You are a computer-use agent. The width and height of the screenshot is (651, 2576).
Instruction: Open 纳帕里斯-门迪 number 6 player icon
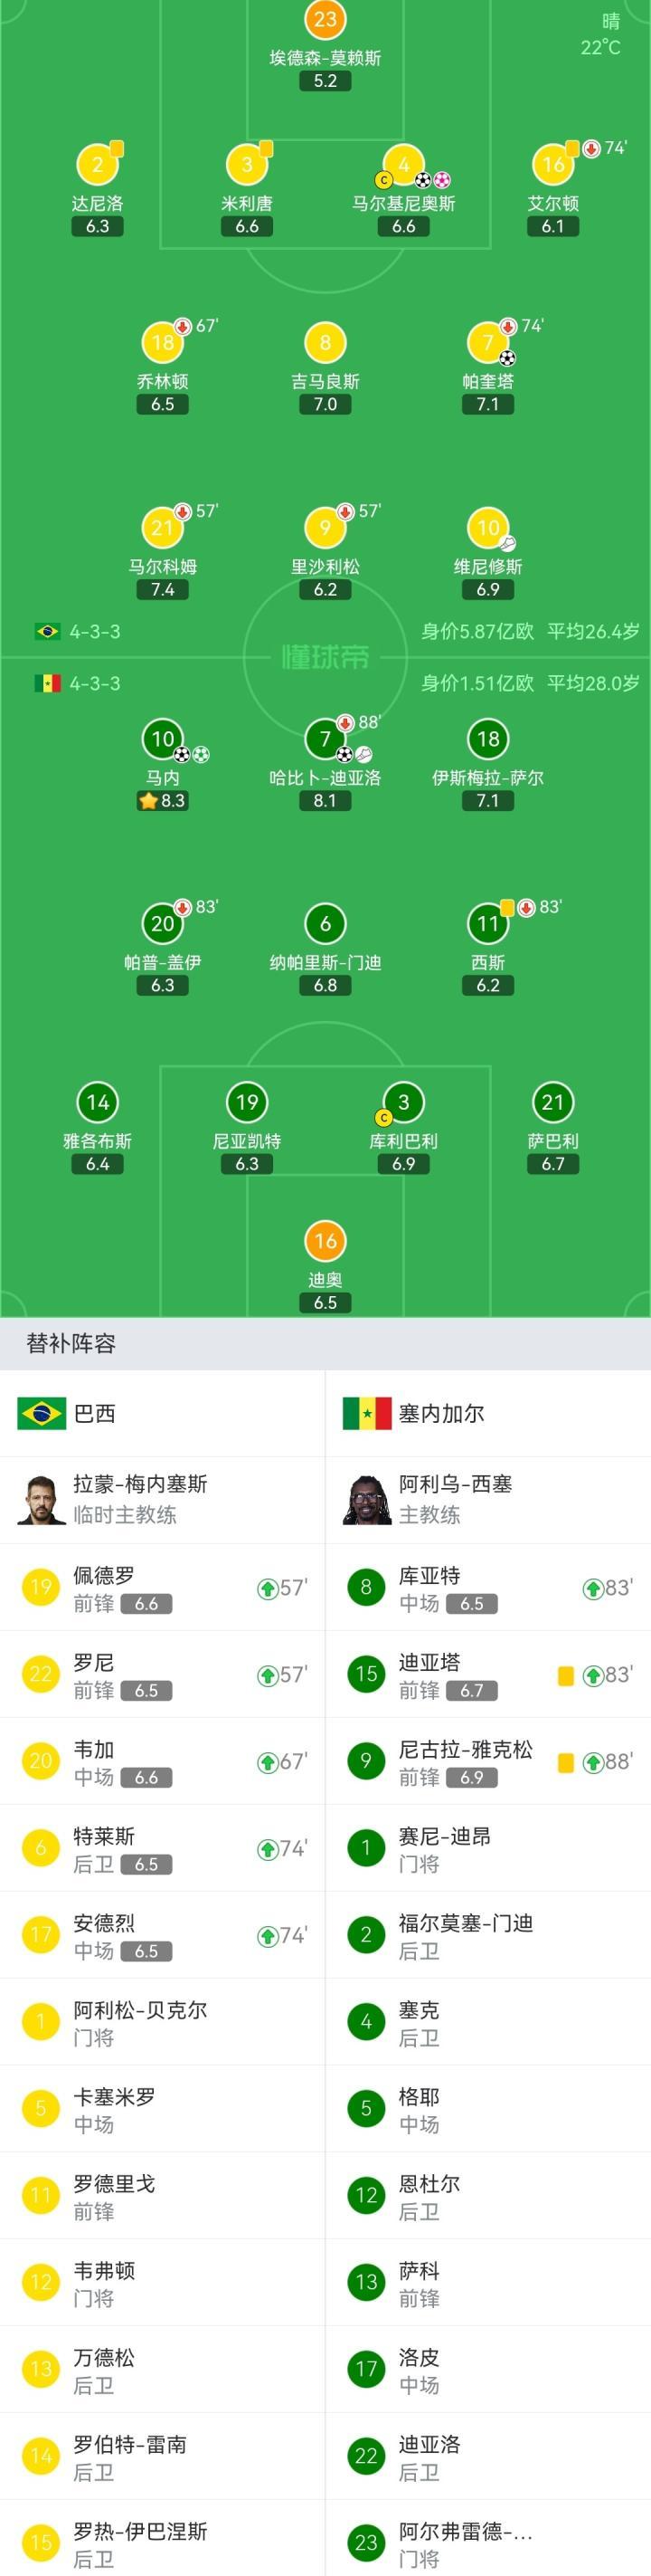point(325,924)
